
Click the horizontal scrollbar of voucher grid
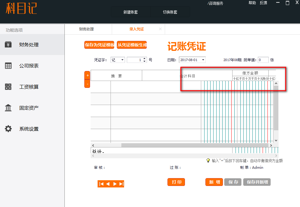(181, 145)
